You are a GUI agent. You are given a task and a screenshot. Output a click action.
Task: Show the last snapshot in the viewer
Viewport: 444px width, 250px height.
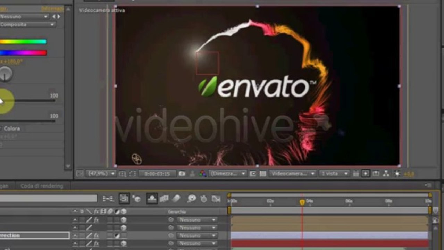(192, 174)
